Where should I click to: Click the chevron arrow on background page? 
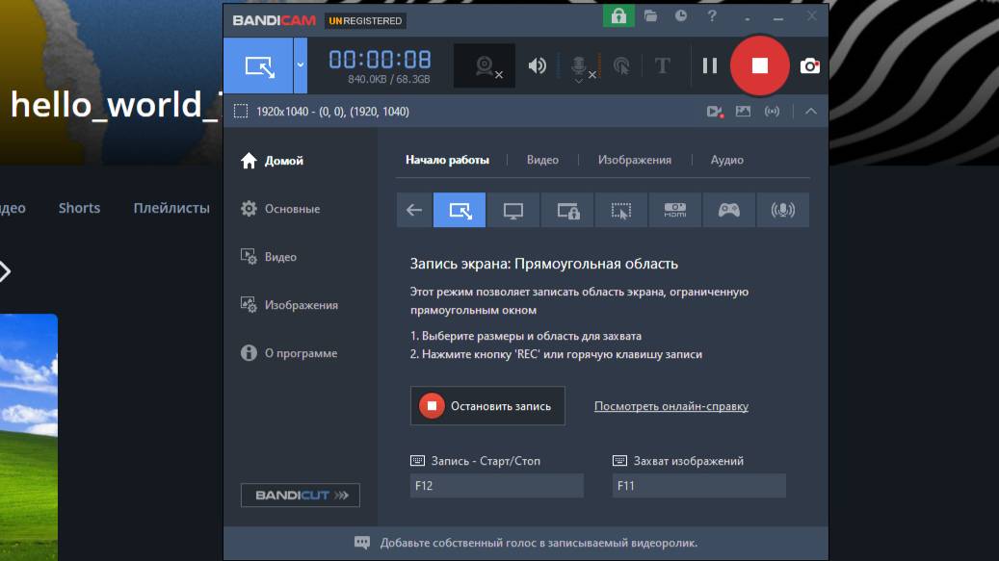(5, 271)
